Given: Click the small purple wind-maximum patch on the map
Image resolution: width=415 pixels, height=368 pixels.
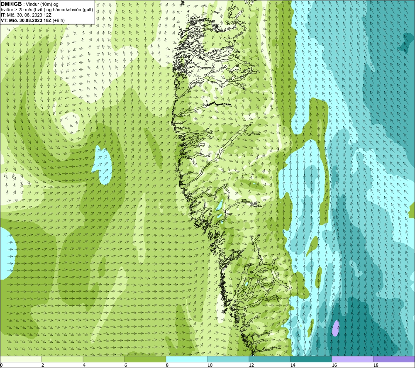Looking at the screenshot, I should coord(336,328).
